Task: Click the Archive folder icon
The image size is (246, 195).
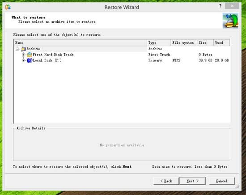Action: tap(23, 49)
